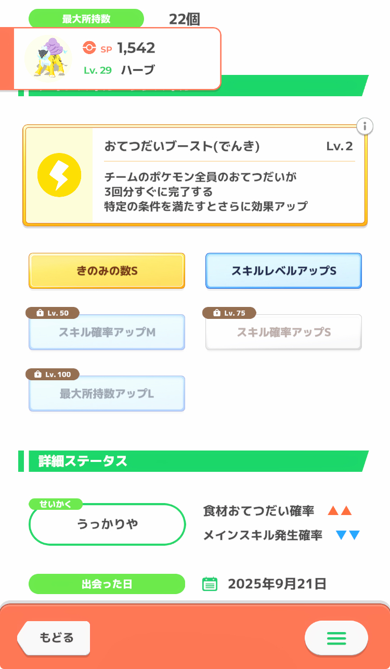Tap the locked スキル確率アップM sub-skill
Screen dimensions: 390x669
pyautogui.click(x=107, y=332)
